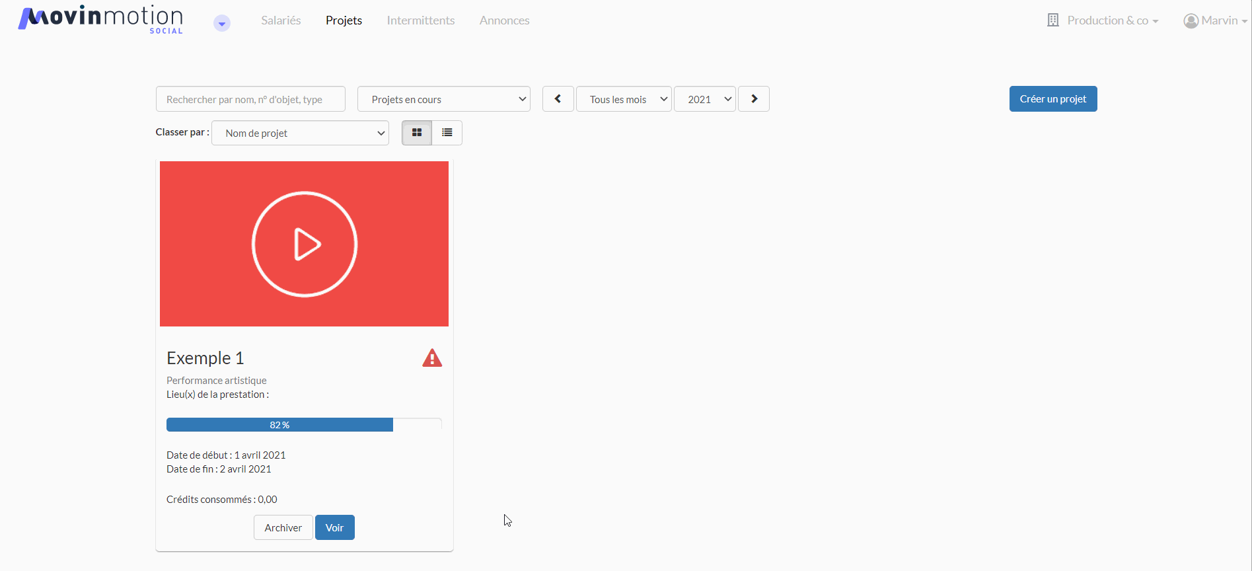Screen dimensions: 1252x571
Task: Click the 82 % progress bar
Action: pos(304,425)
